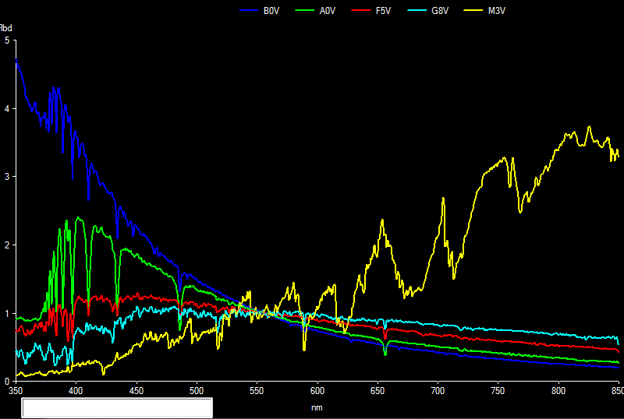Click the cyan G8V legend line swatch
Viewport: 624px width, 419px height.
[x=417, y=11]
